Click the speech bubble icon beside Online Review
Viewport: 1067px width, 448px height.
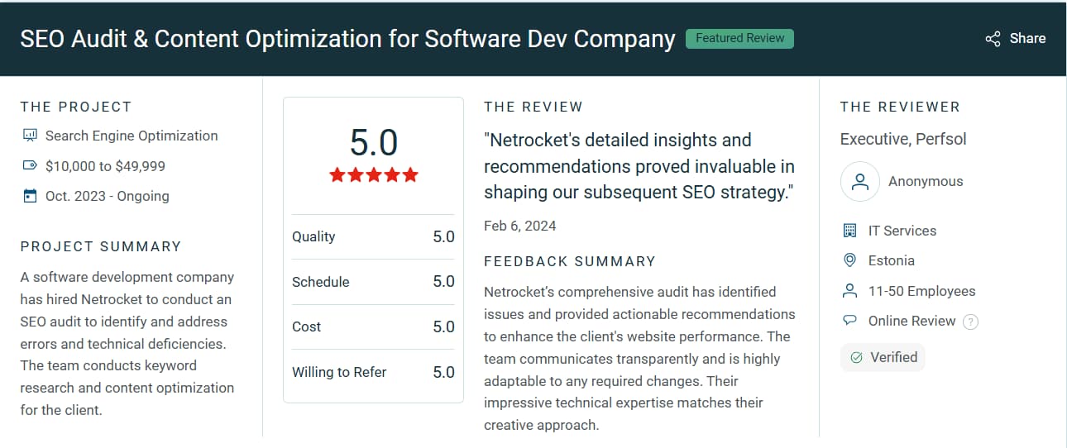click(849, 321)
